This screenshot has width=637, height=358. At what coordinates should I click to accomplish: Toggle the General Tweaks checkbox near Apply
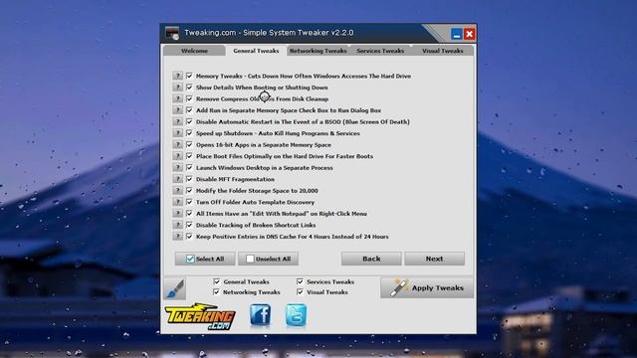pyautogui.click(x=217, y=281)
